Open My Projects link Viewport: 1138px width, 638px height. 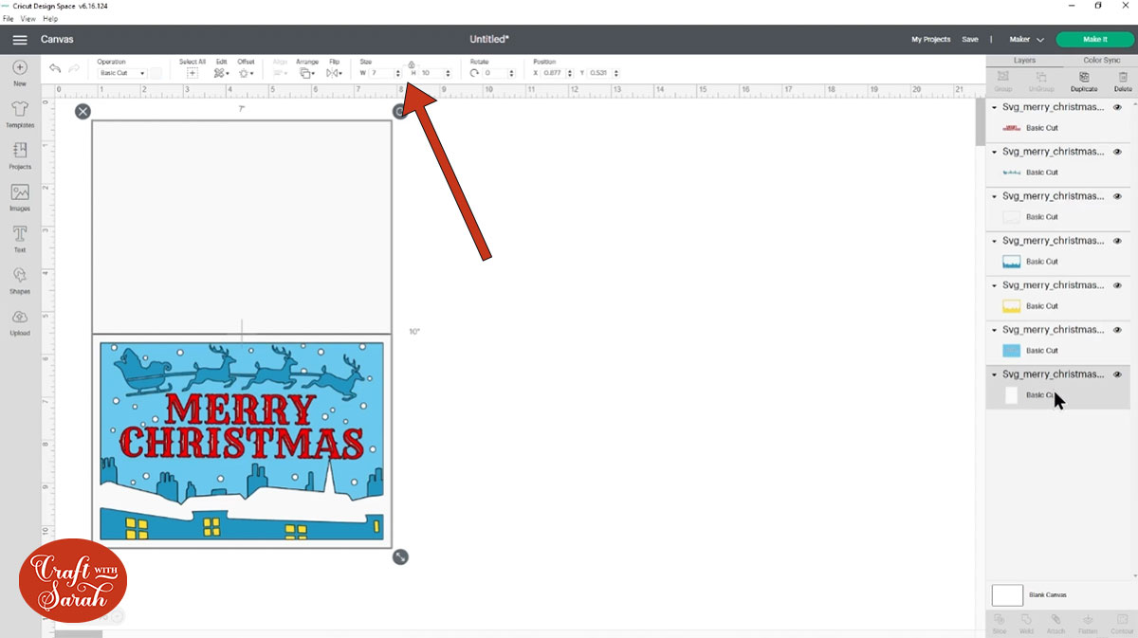(931, 40)
